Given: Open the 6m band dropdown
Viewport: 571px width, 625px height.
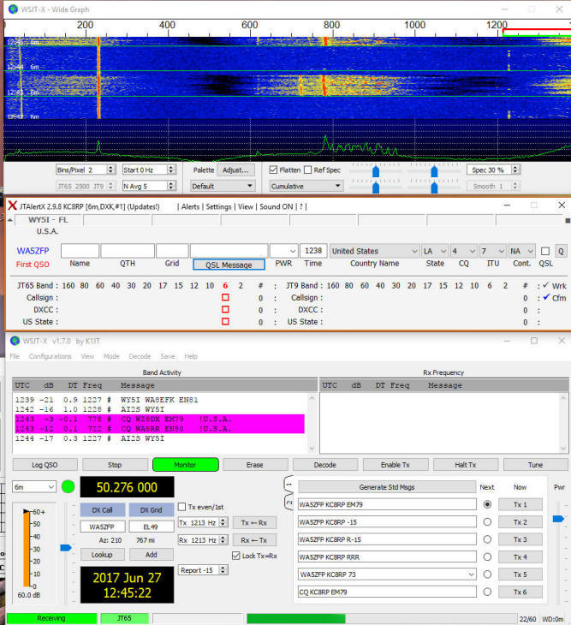Looking at the screenshot, I should click(x=34, y=487).
